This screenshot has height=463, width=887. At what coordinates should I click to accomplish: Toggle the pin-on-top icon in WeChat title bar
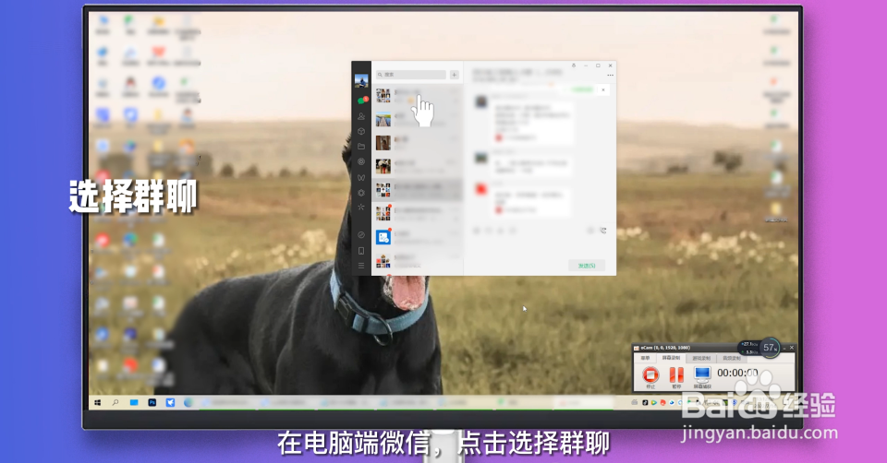point(574,65)
